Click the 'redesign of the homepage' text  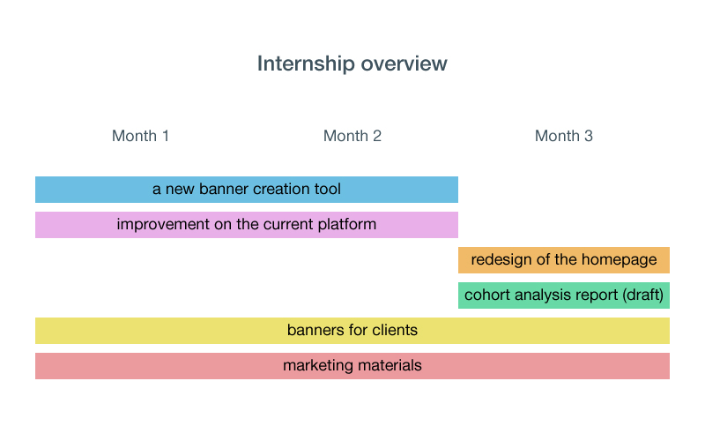pos(564,259)
